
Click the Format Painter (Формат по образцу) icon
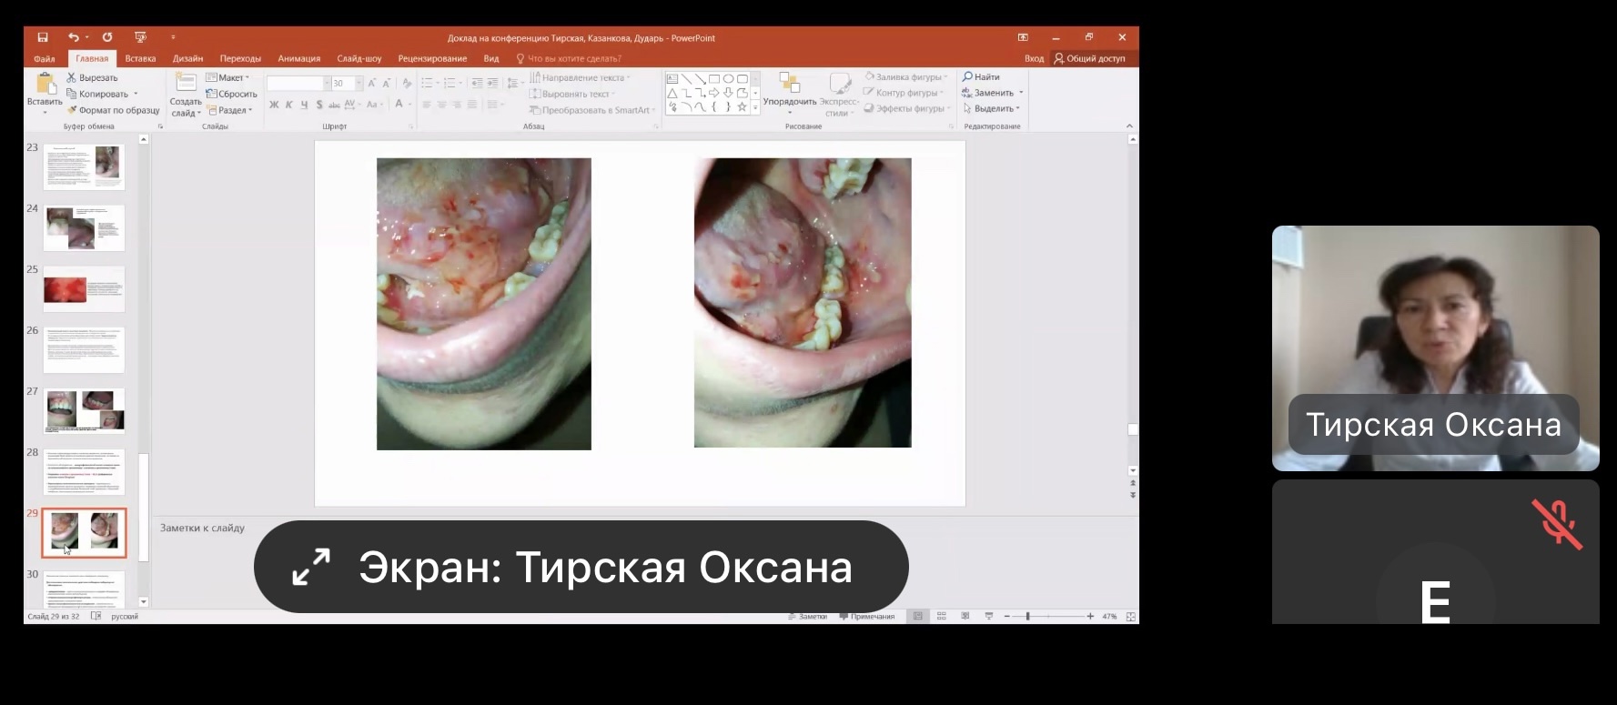pyautogui.click(x=72, y=110)
